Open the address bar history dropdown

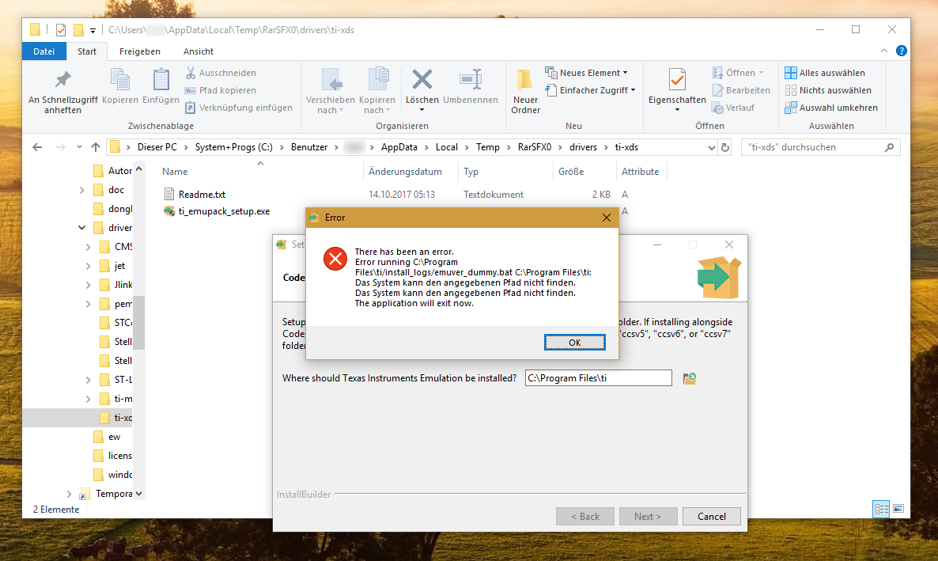pyautogui.click(x=711, y=147)
